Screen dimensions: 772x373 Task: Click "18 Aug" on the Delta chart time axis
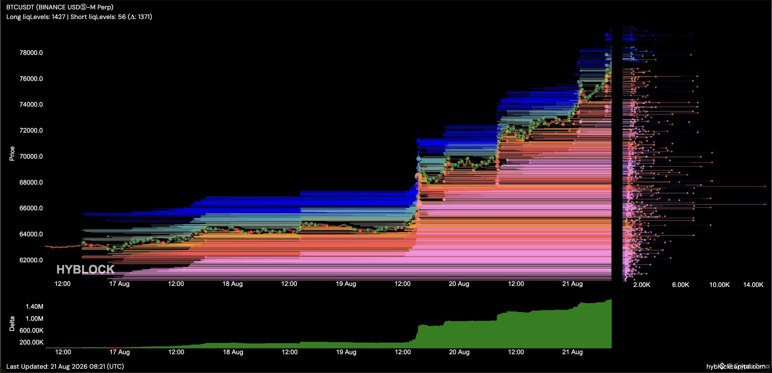[x=233, y=352]
